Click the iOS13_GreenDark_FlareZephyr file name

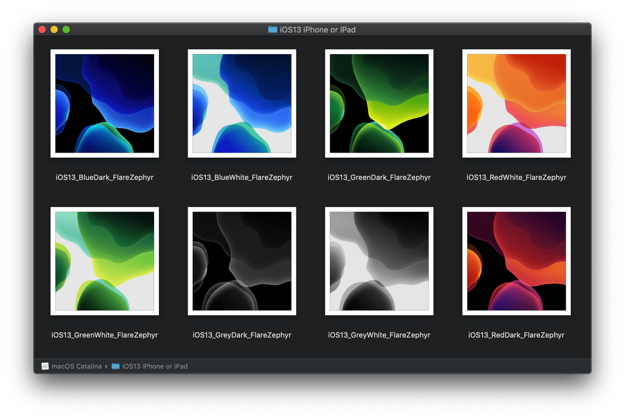pos(379,178)
